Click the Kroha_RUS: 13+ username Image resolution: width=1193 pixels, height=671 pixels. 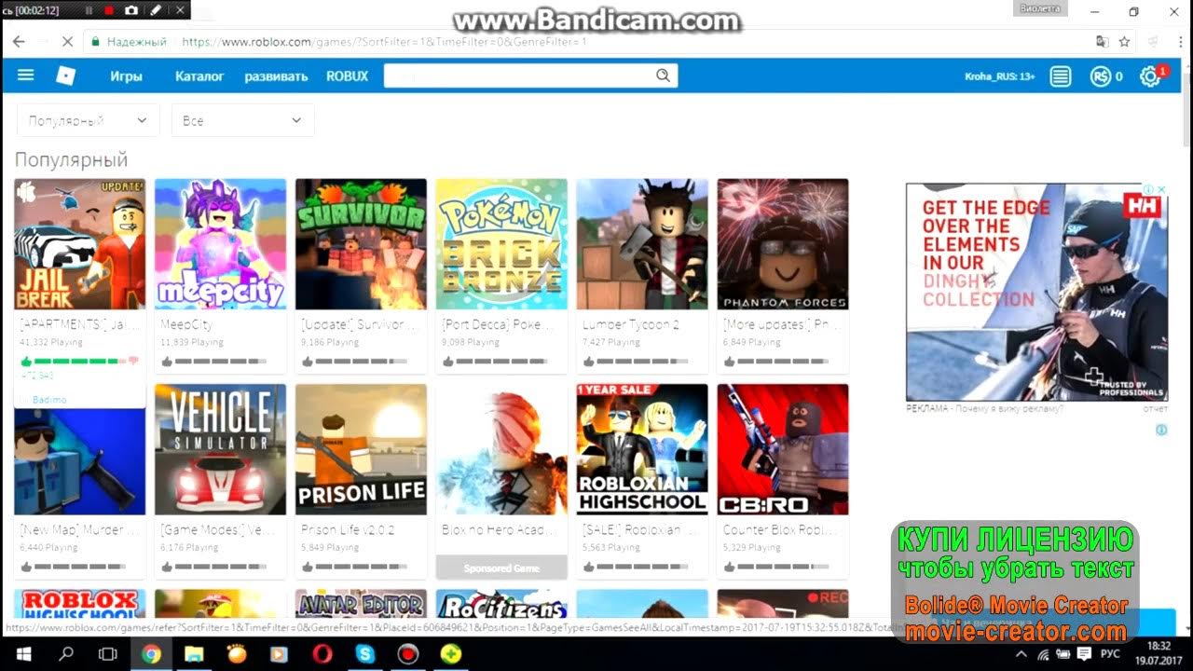[999, 76]
